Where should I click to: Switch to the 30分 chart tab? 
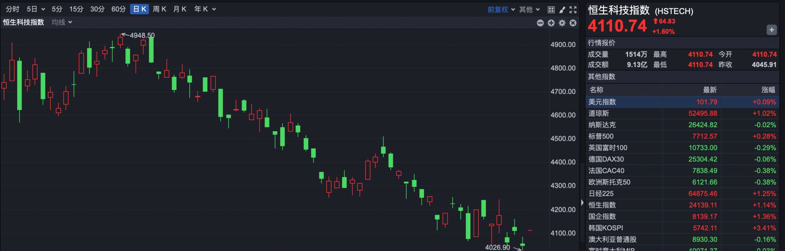[97, 9]
